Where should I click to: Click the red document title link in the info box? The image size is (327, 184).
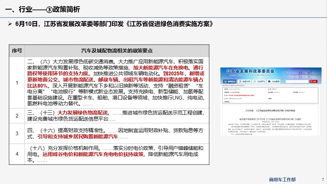(241, 95)
